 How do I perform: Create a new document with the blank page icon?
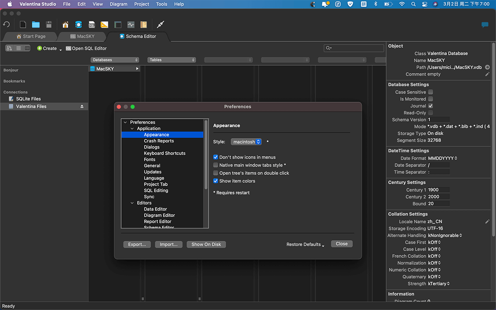[23, 24]
